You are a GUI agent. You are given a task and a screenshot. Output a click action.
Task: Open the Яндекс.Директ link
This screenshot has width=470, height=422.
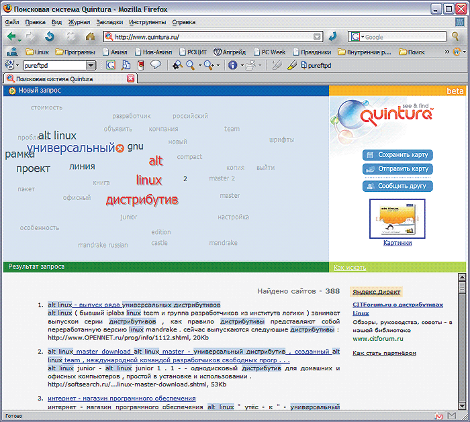376,292
